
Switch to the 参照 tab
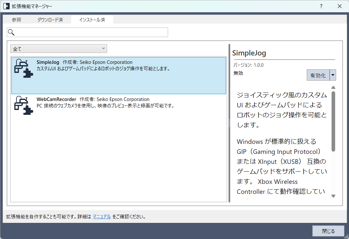(x=16, y=20)
